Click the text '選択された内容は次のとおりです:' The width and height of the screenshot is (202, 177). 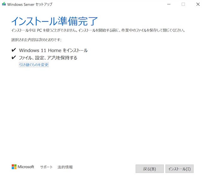36,40
